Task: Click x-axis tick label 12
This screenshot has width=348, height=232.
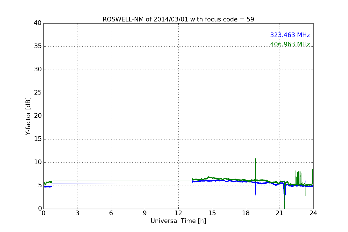Action: (x=178, y=213)
